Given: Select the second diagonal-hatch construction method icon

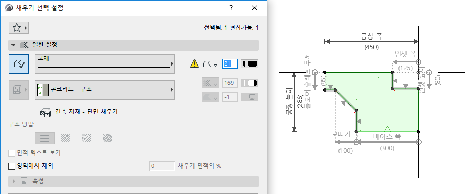Looking at the screenshot, I should tap(65, 138).
